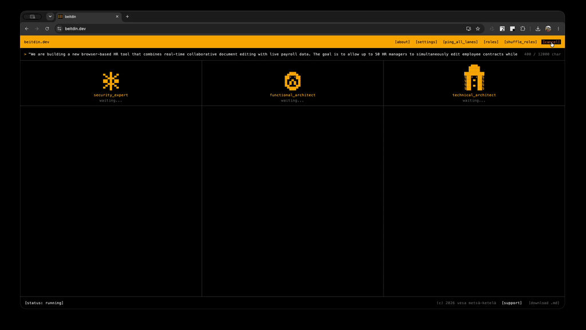Screen dimensions: 586x330
Task: Click the functional_architect round pixel icon
Action: (x=292, y=81)
